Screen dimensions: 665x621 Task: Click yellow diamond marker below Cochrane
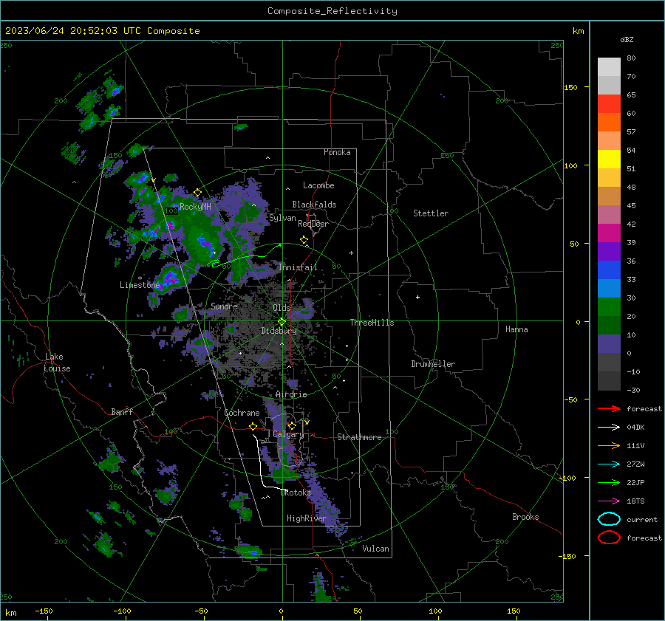(x=253, y=427)
